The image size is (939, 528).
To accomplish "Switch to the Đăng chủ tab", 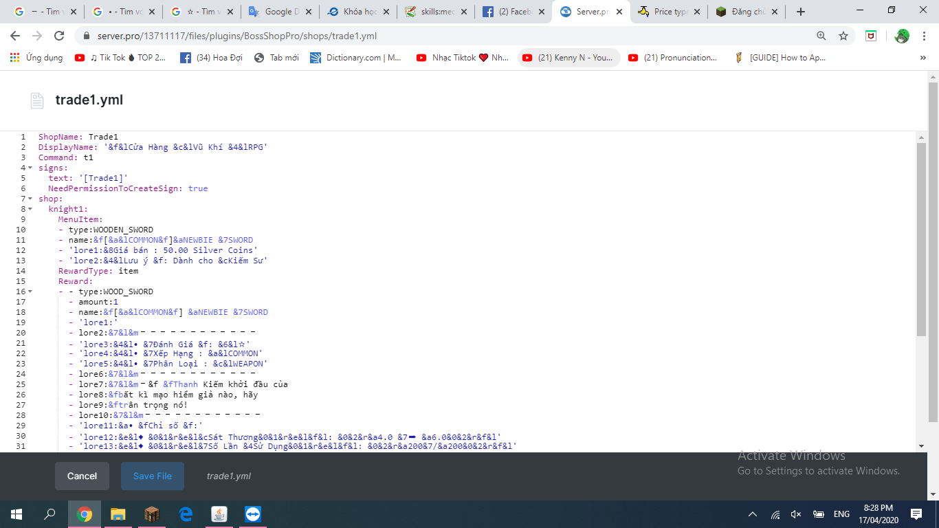I will point(747,12).
